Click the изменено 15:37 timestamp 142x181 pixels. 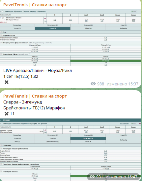point(123,84)
